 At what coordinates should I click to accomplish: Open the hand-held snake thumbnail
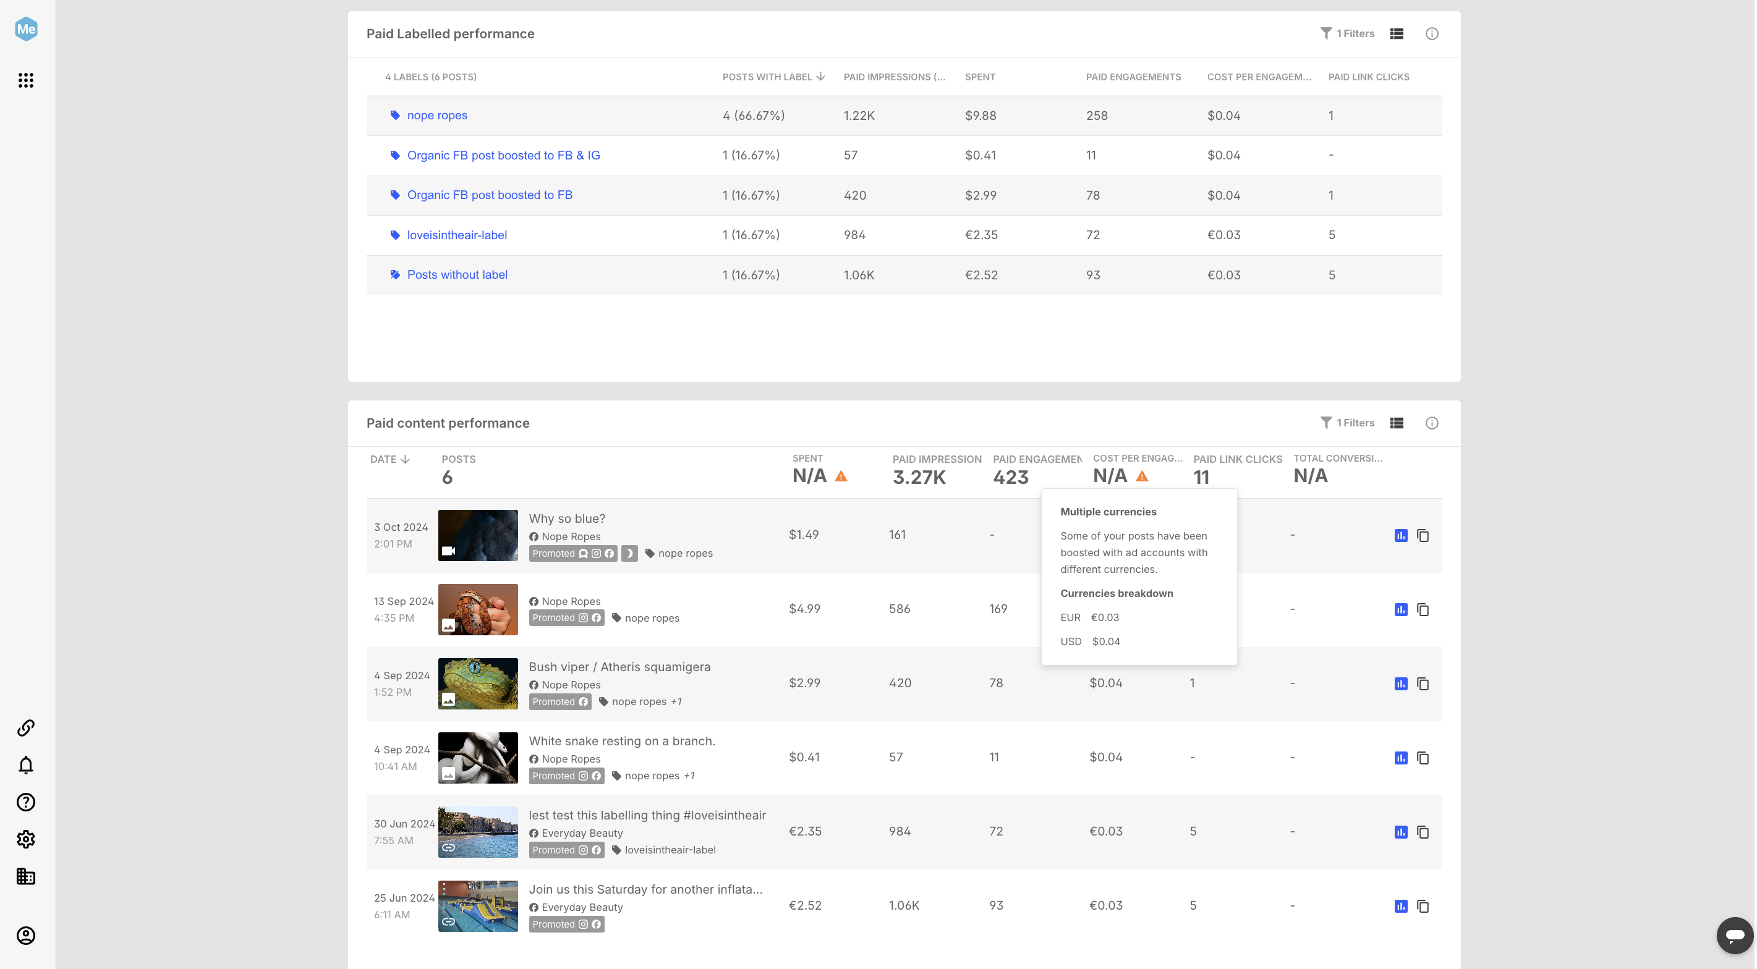(x=478, y=611)
